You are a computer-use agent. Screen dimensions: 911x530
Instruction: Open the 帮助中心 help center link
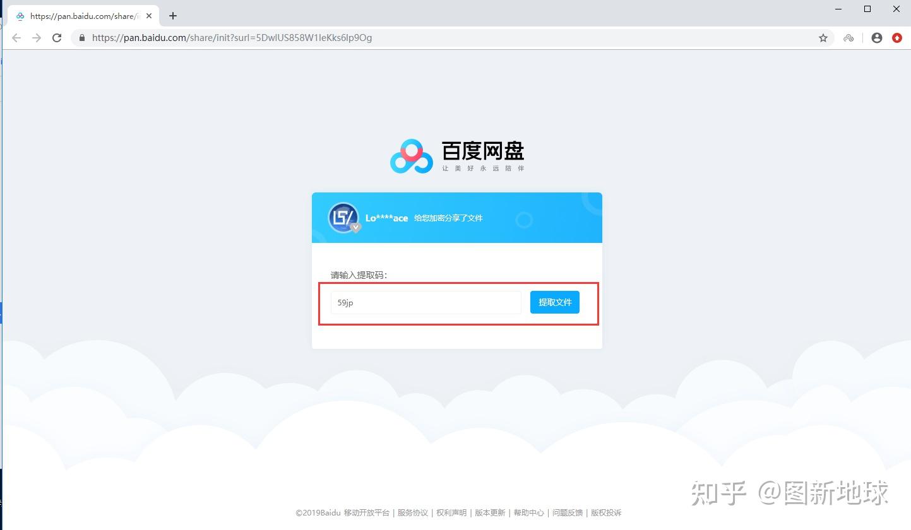click(529, 512)
